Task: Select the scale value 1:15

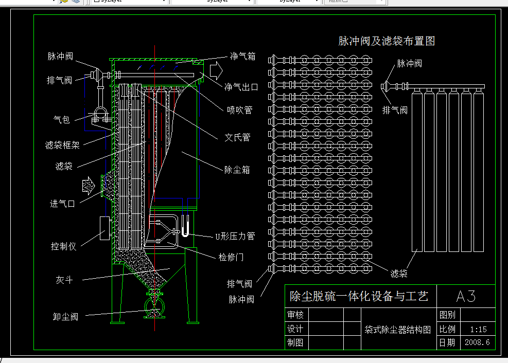Action: (479, 330)
